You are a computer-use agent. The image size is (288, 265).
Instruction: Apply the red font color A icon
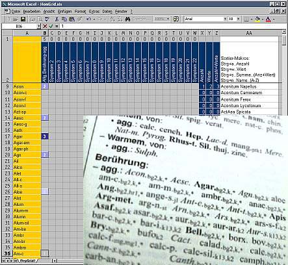click(x=268, y=19)
